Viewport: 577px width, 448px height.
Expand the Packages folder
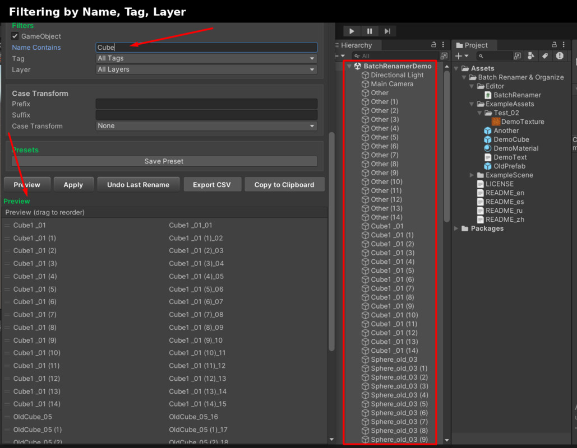click(456, 228)
